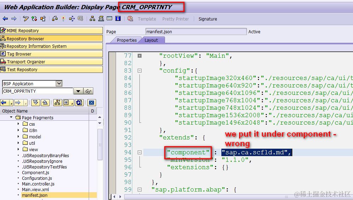Click the Activate matchstick icon
Viewport: 353px width, 200px height.
63,19
